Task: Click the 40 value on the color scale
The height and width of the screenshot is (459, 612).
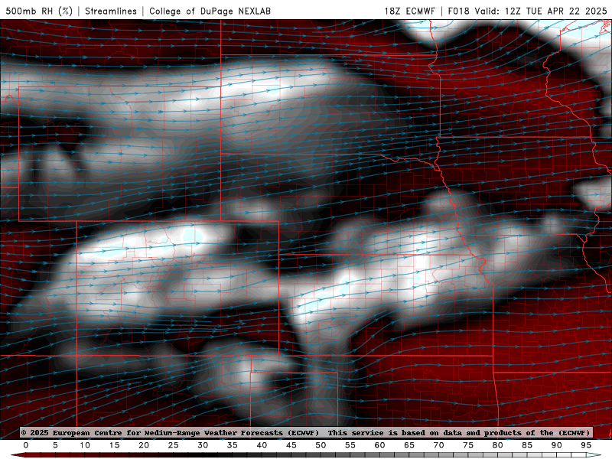Action: click(262, 445)
